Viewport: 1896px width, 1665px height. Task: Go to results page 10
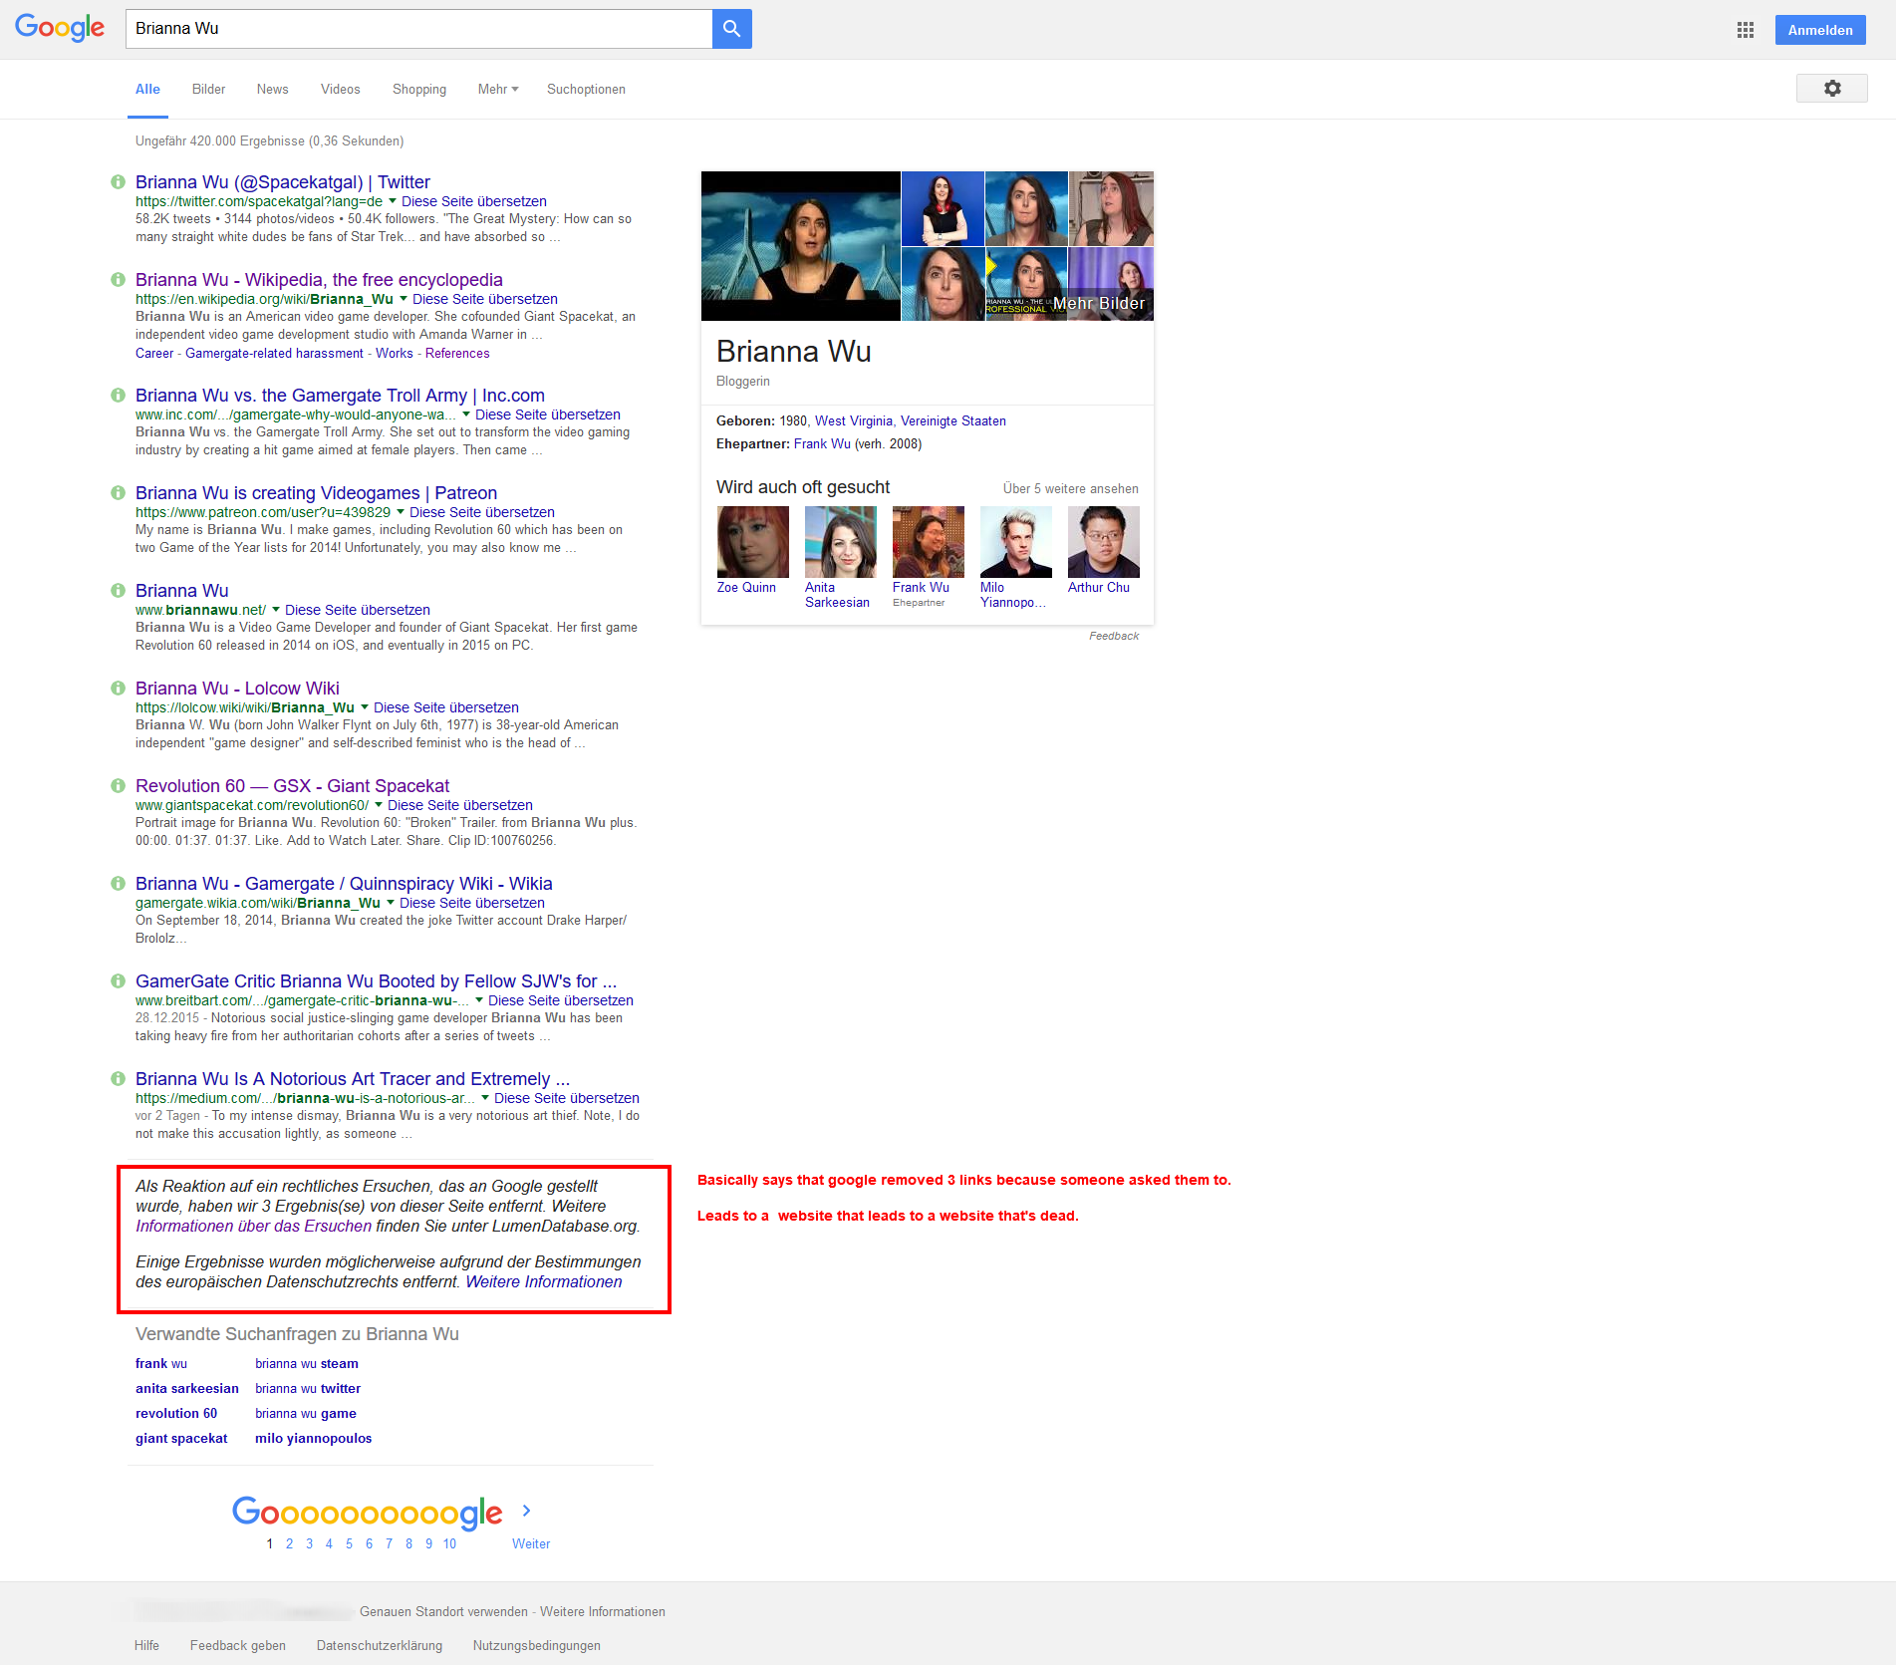[x=449, y=1544]
